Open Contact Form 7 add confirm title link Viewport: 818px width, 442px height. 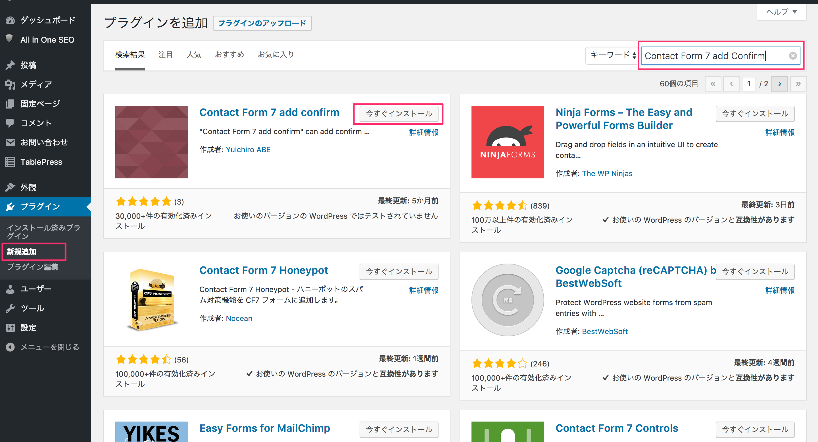(269, 112)
